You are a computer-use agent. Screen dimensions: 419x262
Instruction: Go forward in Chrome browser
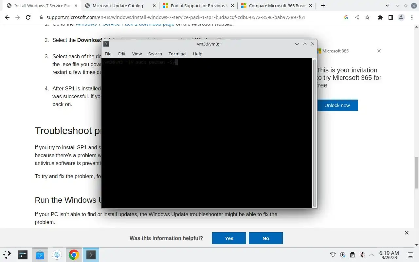pyautogui.click(x=18, y=17)
